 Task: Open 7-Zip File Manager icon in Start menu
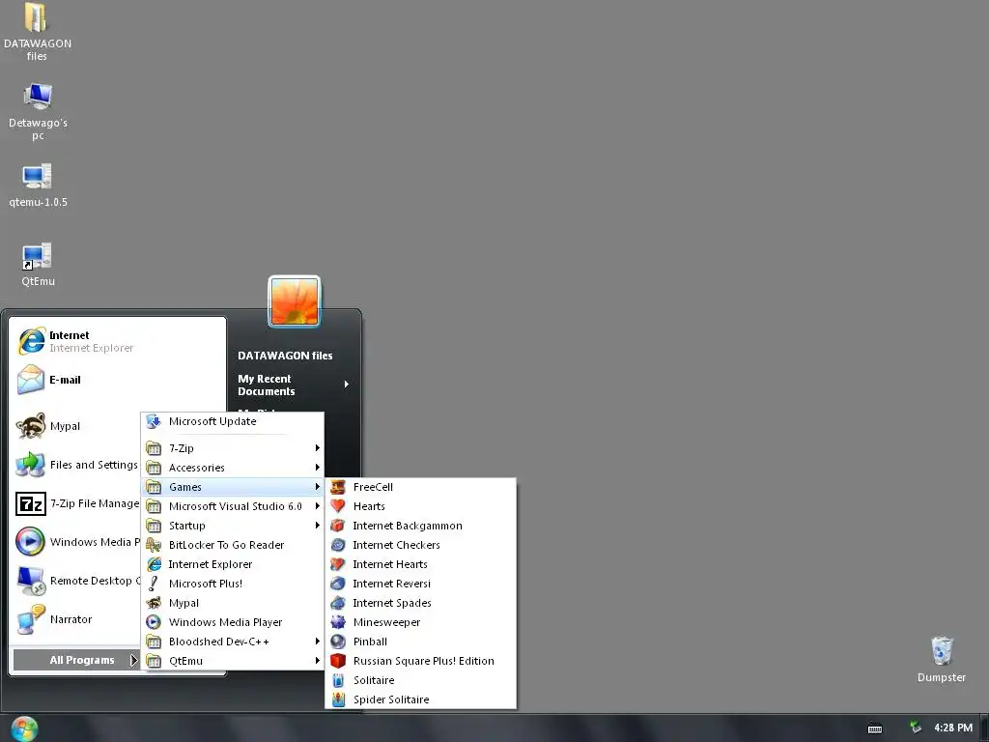(30, 503)
